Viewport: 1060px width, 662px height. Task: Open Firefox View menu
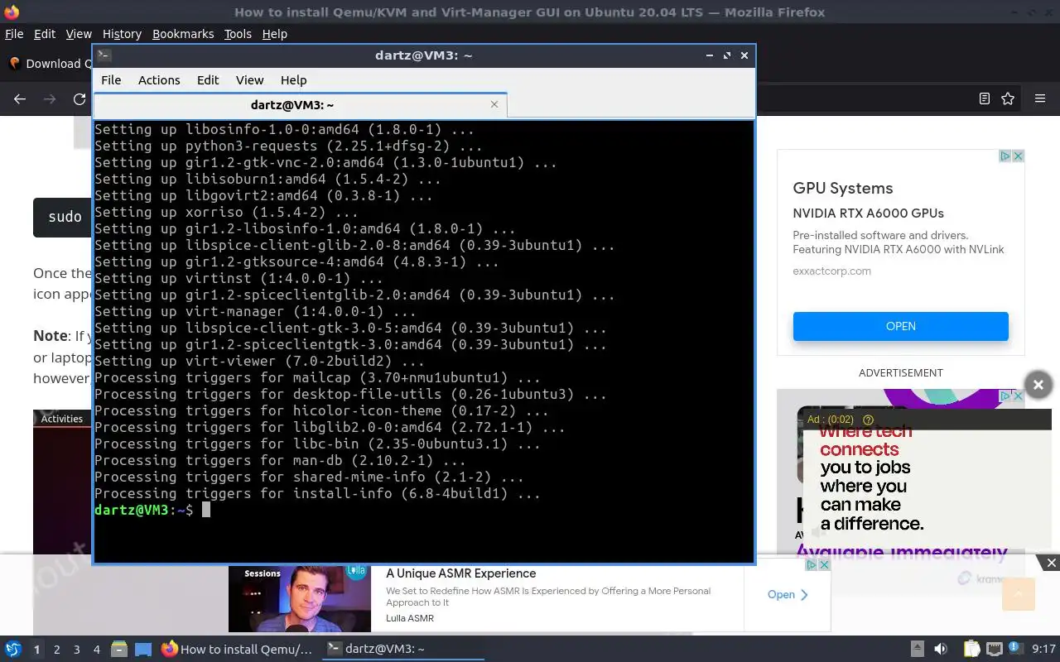[x=79, y=34]
